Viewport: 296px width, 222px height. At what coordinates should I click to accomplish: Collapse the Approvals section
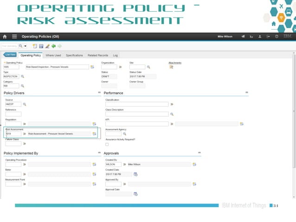(199, 152)
